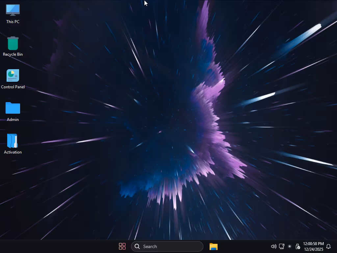Click the 12:00:58 PM clock time
This screenshot has width=337, height=253.
pyautogui.click(x=313, y=244)
